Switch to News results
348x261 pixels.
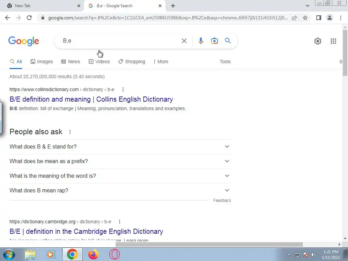pos(71,62)
